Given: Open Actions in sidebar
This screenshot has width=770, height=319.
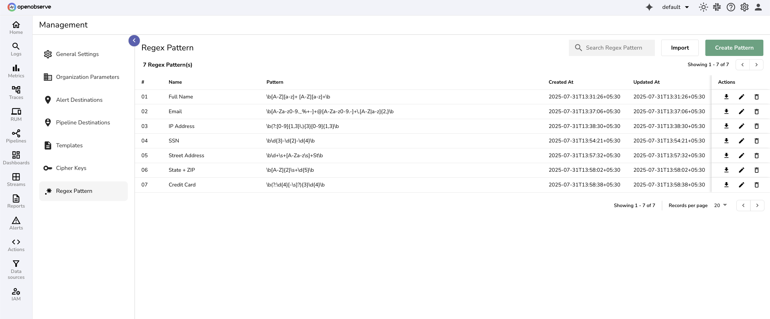Looking at the screenshot, I should [16, 245].
